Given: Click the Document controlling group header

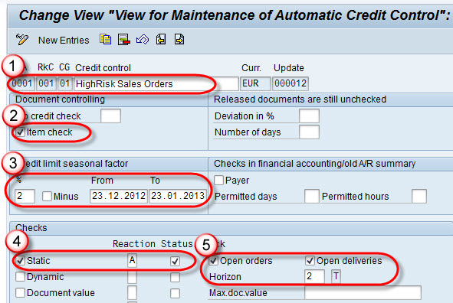Looking at the screenshot, I should pyautogui.click(x=60, y=99).
